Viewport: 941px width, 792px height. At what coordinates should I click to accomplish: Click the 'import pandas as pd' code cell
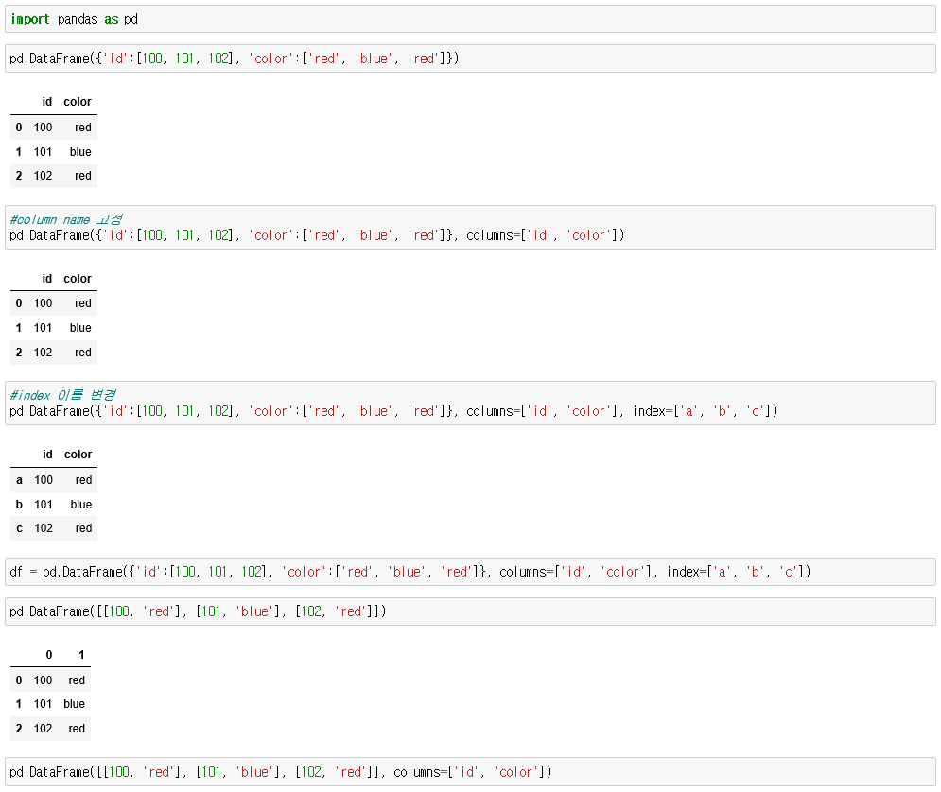[x=470, y=19]
